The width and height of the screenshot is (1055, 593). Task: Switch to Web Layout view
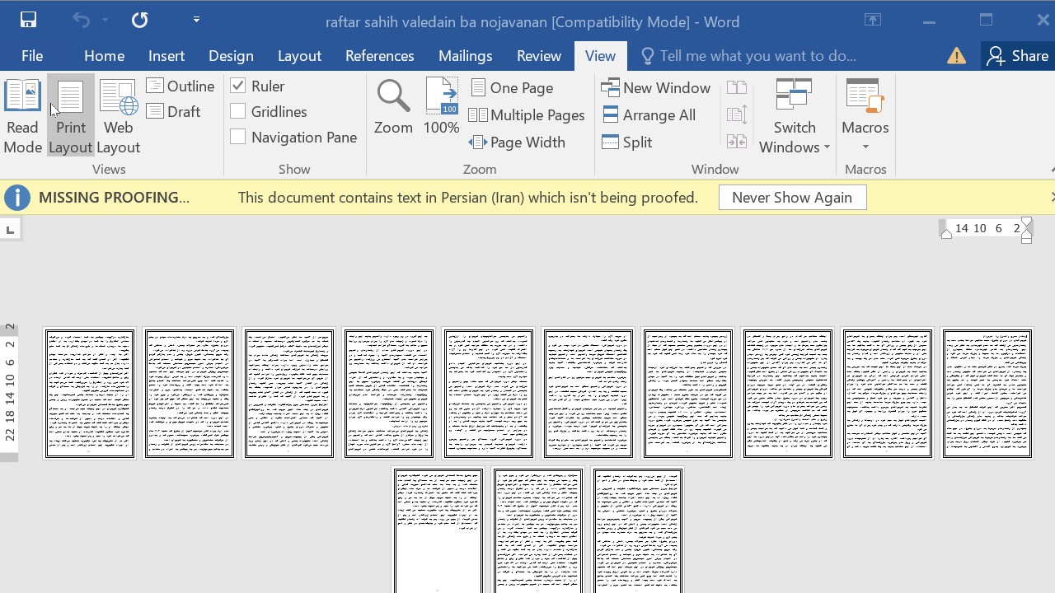[119, 117]
